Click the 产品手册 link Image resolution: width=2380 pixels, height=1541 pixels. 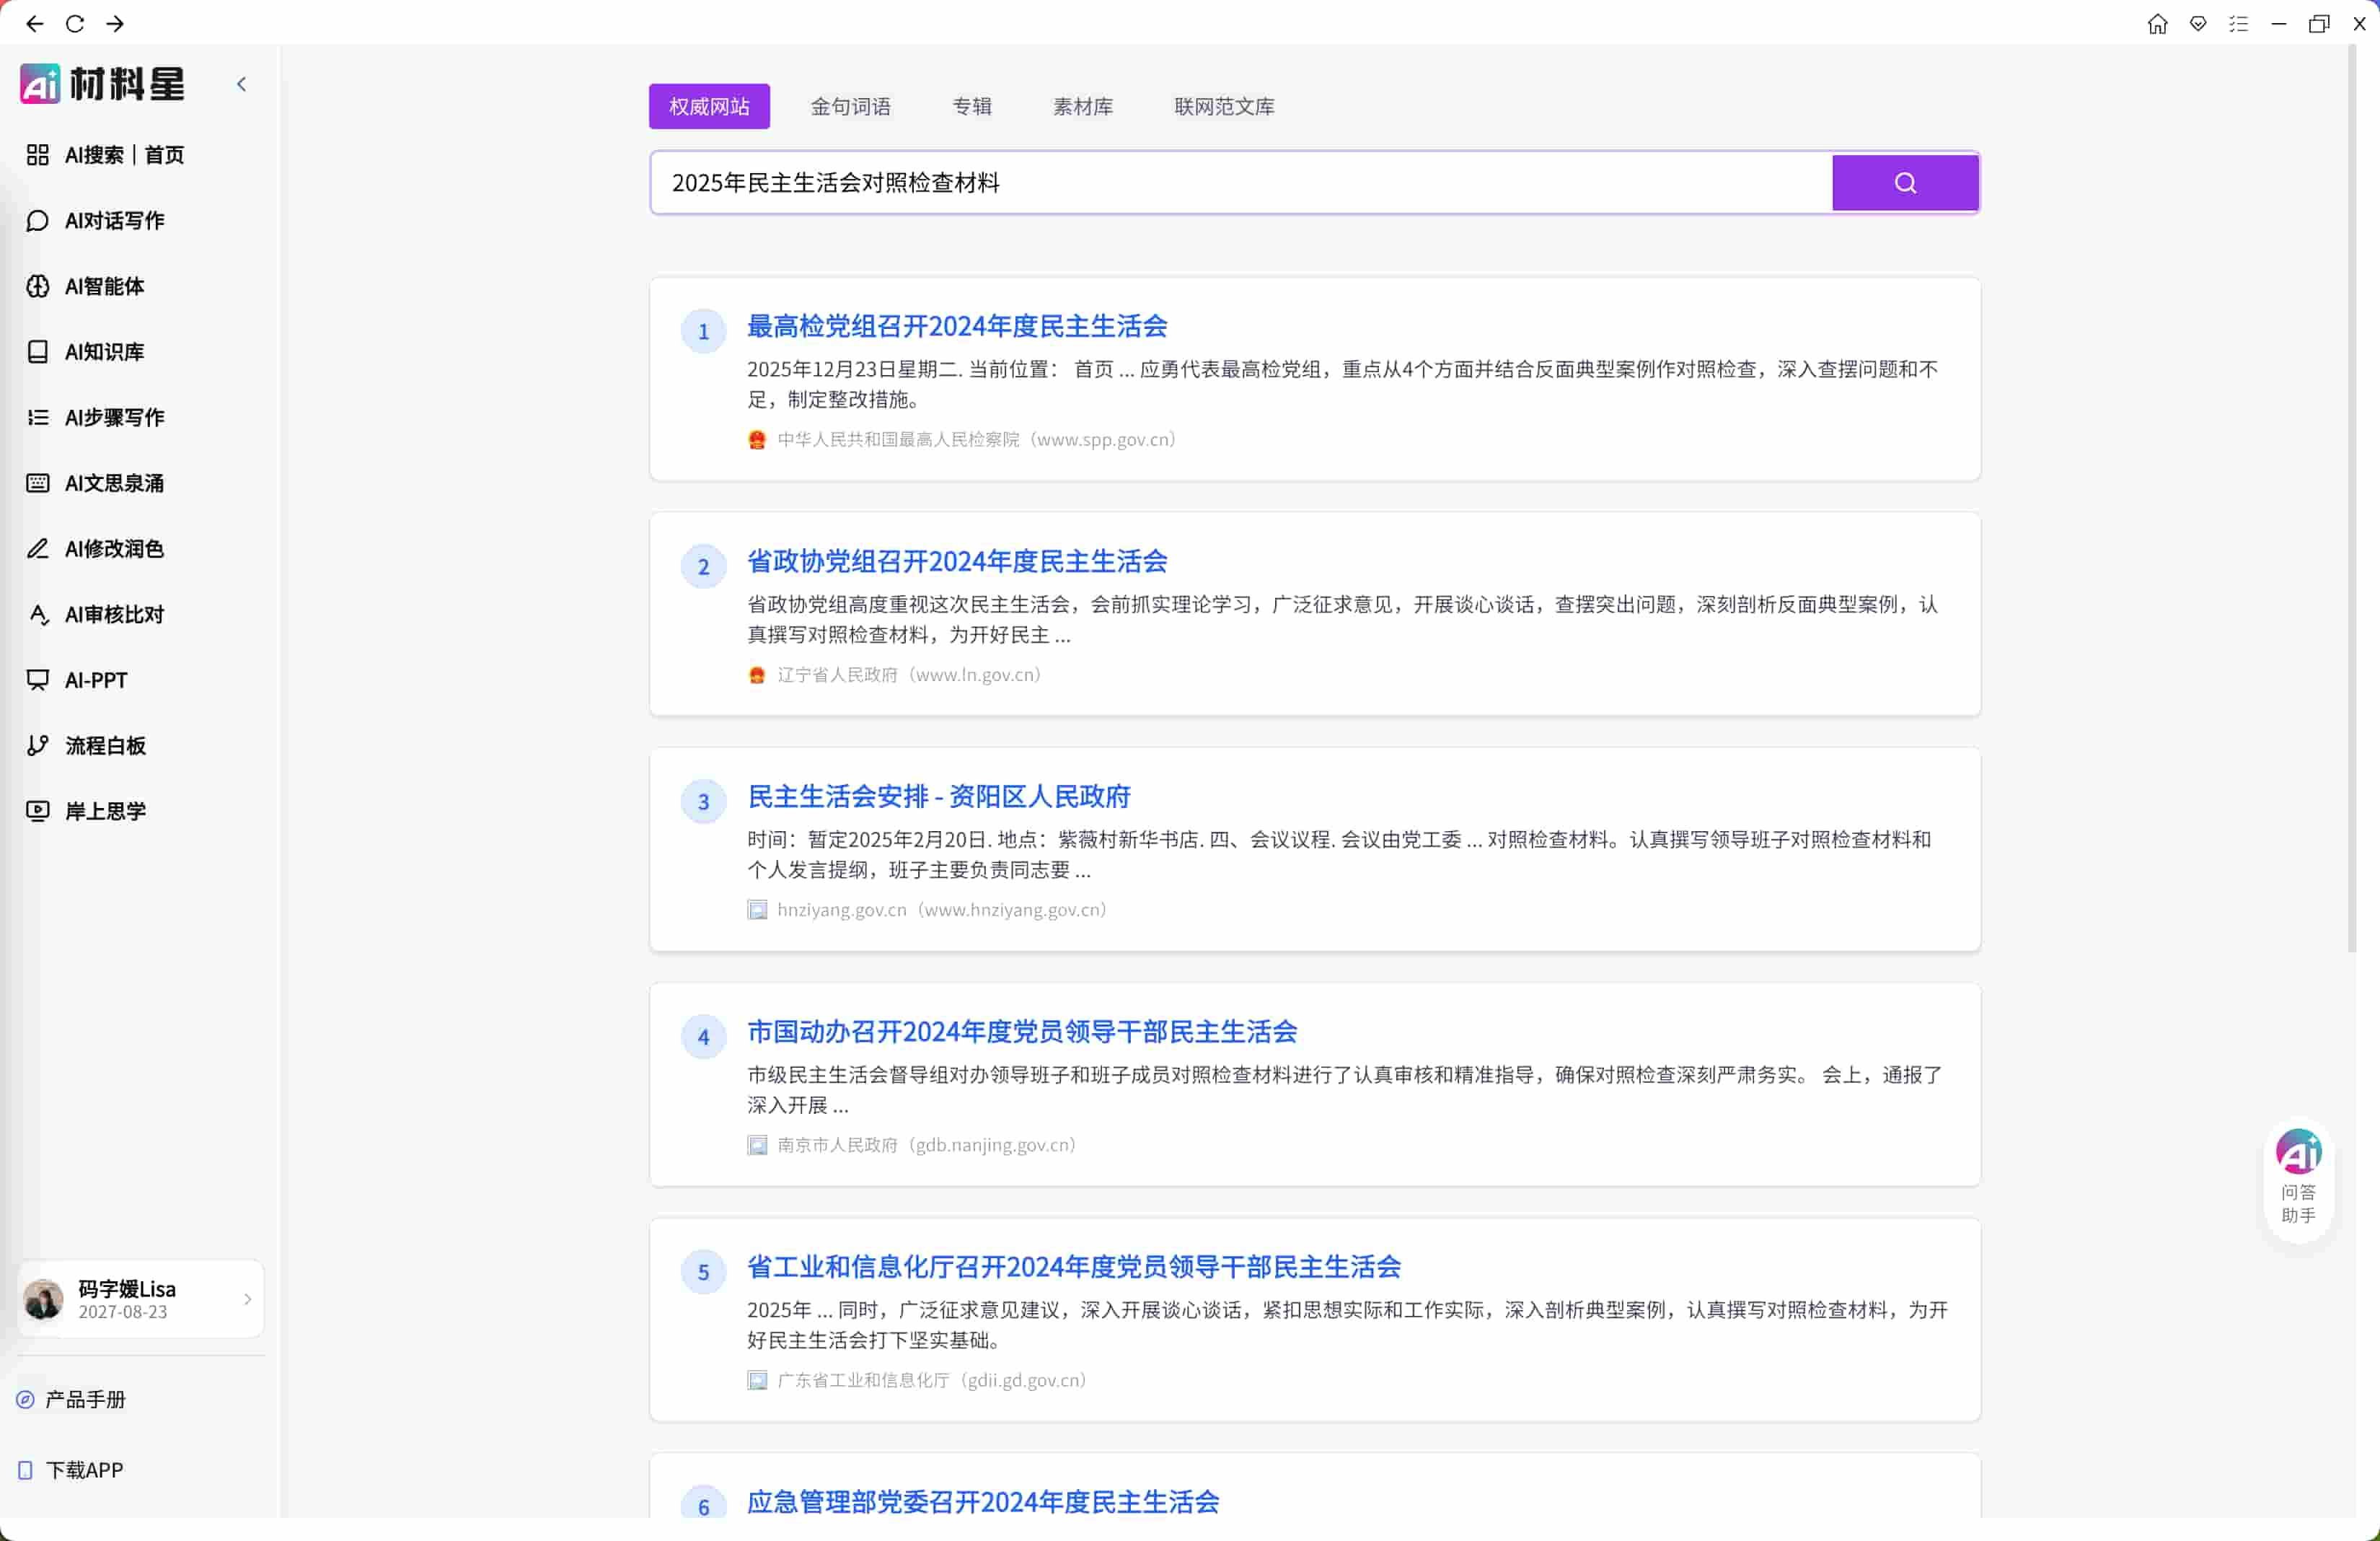pyautogui.click(x=85, y=1399)
